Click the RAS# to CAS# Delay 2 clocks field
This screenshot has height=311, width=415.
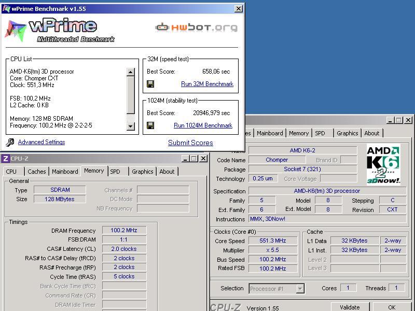(124, 258)
